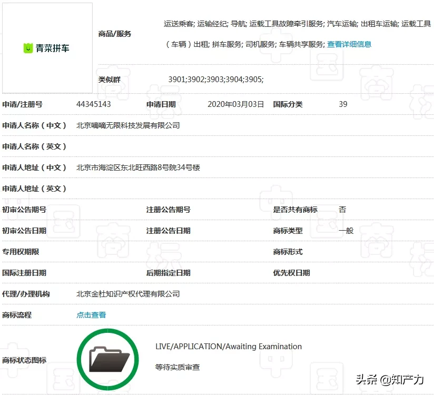
Task: Click the 申请人名称（中文） label
Action: (x=34, y=125)
